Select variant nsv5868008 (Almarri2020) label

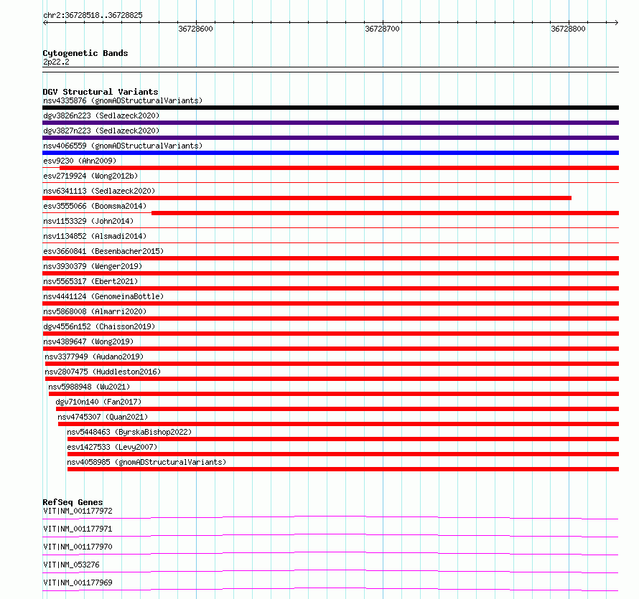[x=95, y=311]
